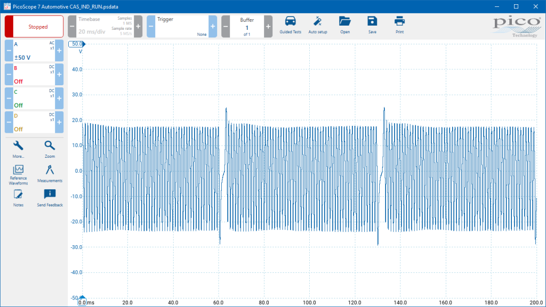Select the Zoom magnifier tool
Image resolution: width=546 pixels, height=307 pixels.
coord(50,149)
